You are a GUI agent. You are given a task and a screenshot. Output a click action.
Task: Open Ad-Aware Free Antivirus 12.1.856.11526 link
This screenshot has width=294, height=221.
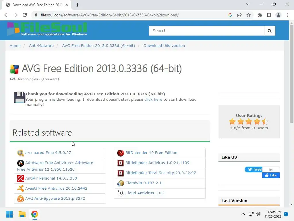tap(55, 166)
